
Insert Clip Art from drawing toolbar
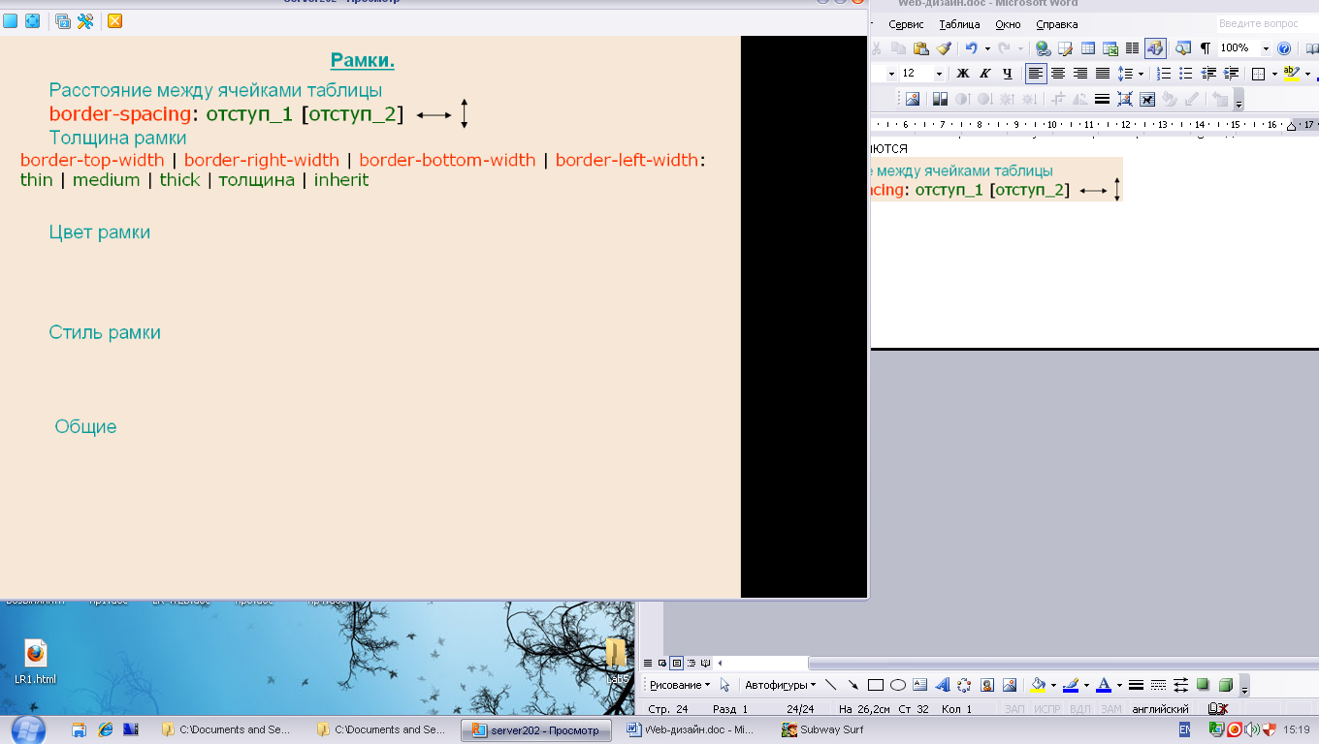pyautogui.click(x=987, y=685)
